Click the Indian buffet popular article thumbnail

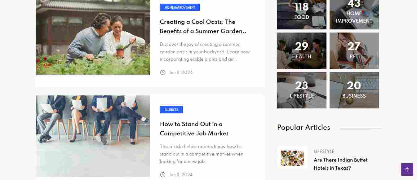coord(292,158)
